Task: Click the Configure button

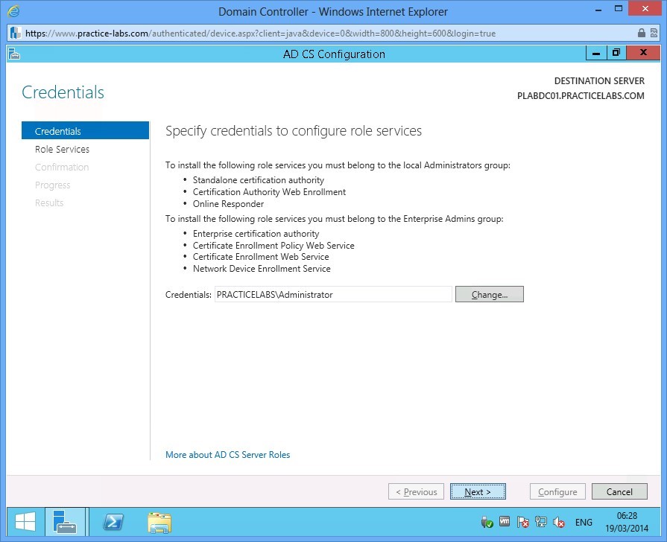Action: pos(557,491)
